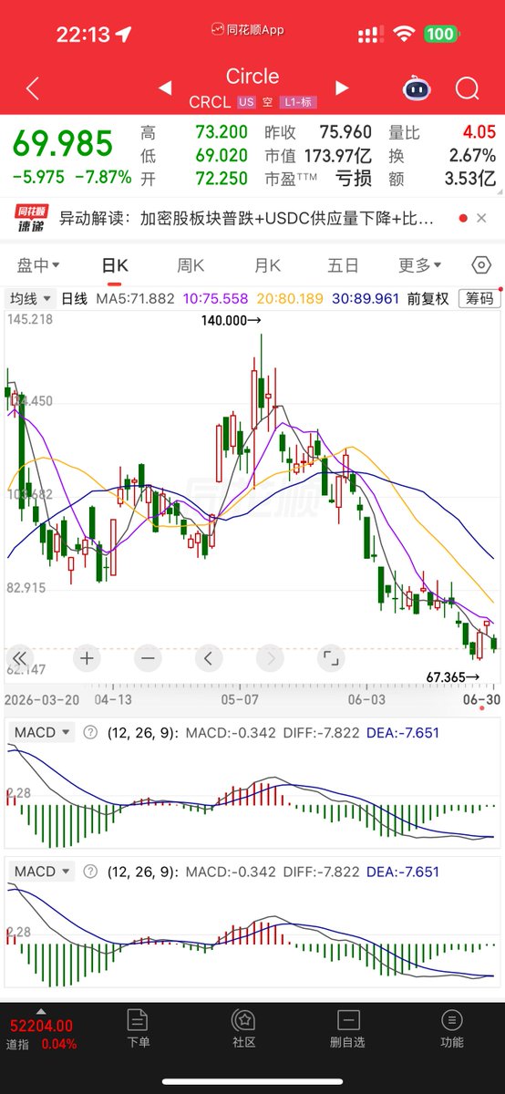Viewport: 505px width, 1094px height.
Task: Tap current price 69.985
Action: pos(62,144)
